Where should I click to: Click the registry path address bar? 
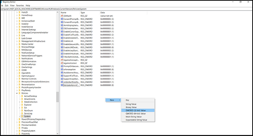coord(126,9)
